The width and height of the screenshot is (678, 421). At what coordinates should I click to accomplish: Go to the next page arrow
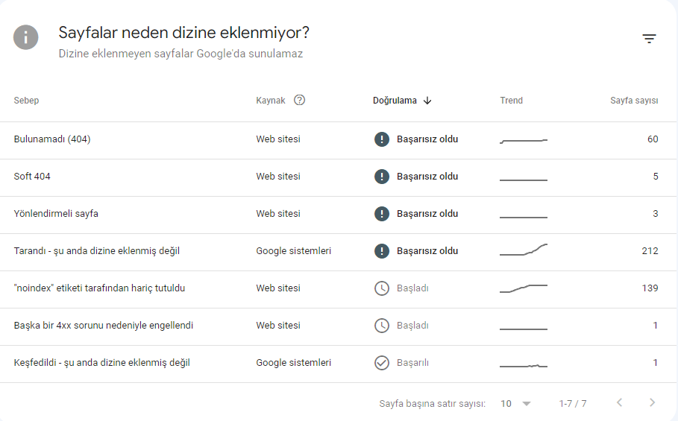[652, 403]
